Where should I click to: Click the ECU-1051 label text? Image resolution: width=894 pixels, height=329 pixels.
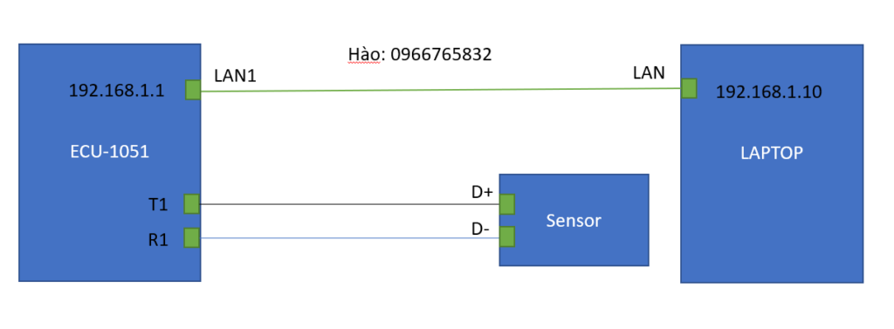click(109, 152)
